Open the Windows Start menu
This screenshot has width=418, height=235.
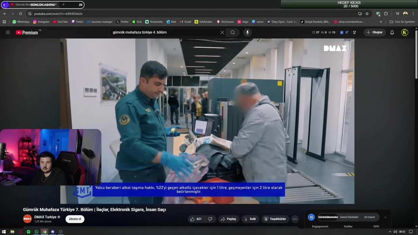[4, 232]
